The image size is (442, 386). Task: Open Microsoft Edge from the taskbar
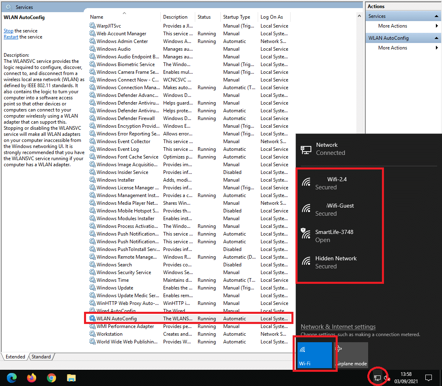(12, 377)
